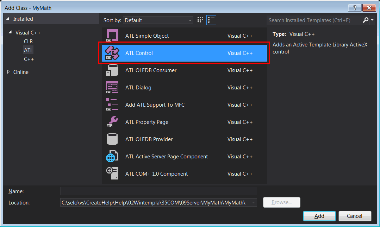The width and height of the screenshot is (380, 227).
Task: Select the Visual C++ tree label
Action: tap(28, 32)
